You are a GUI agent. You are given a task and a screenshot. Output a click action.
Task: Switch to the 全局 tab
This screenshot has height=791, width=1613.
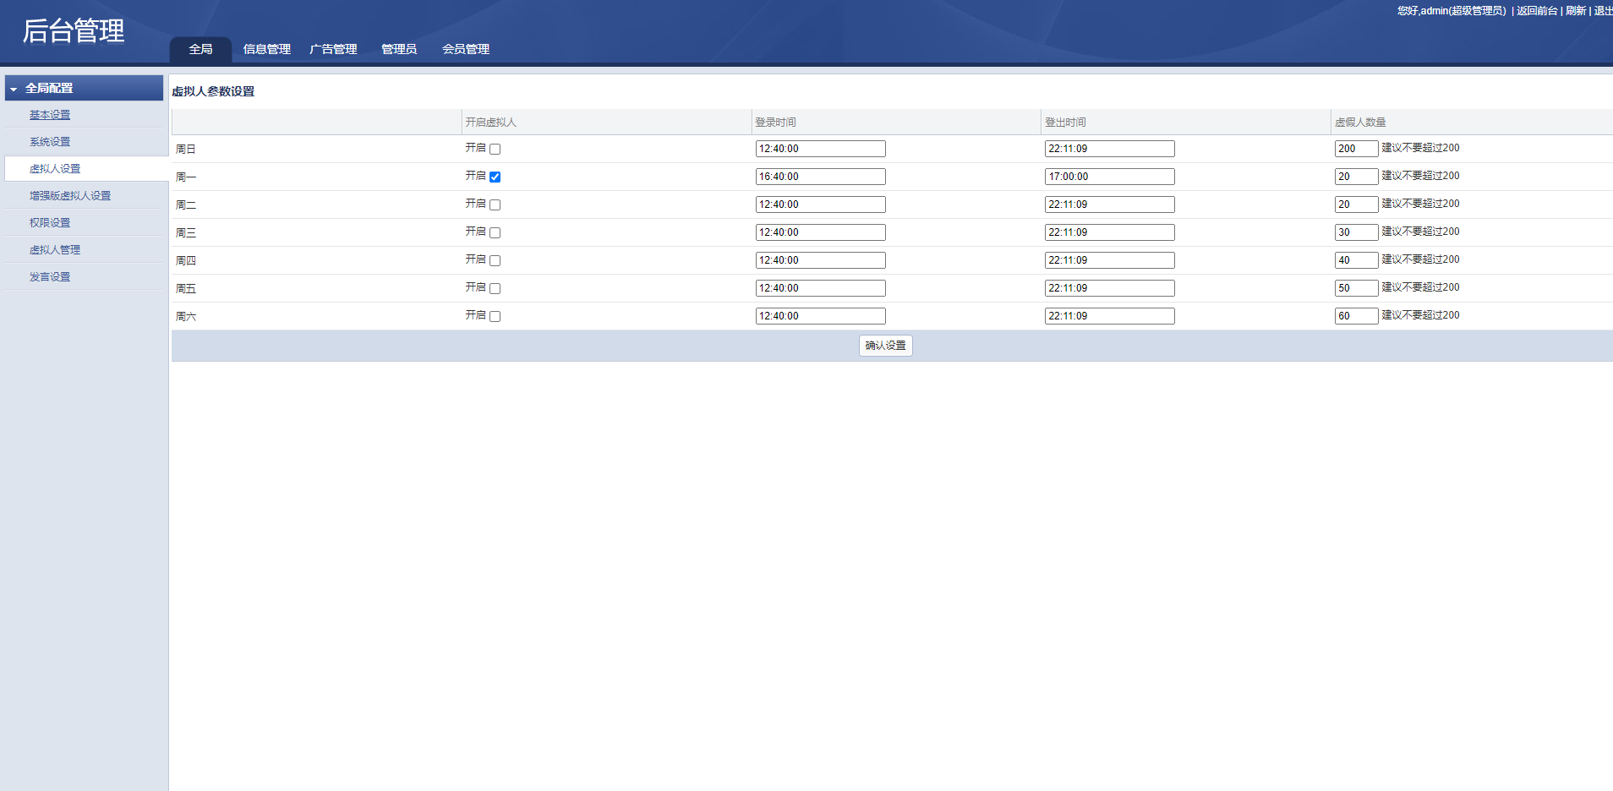click(200, 49)
